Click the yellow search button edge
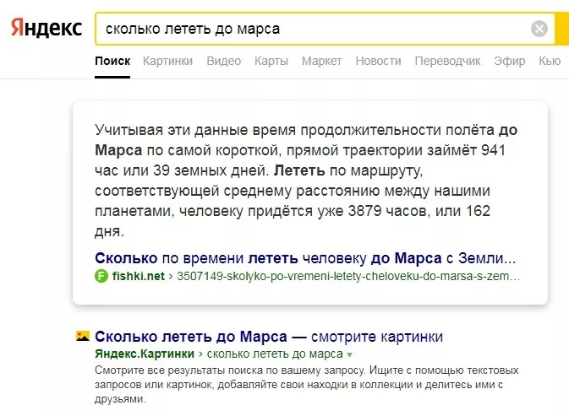569x416 pixels. click(561, 29)
